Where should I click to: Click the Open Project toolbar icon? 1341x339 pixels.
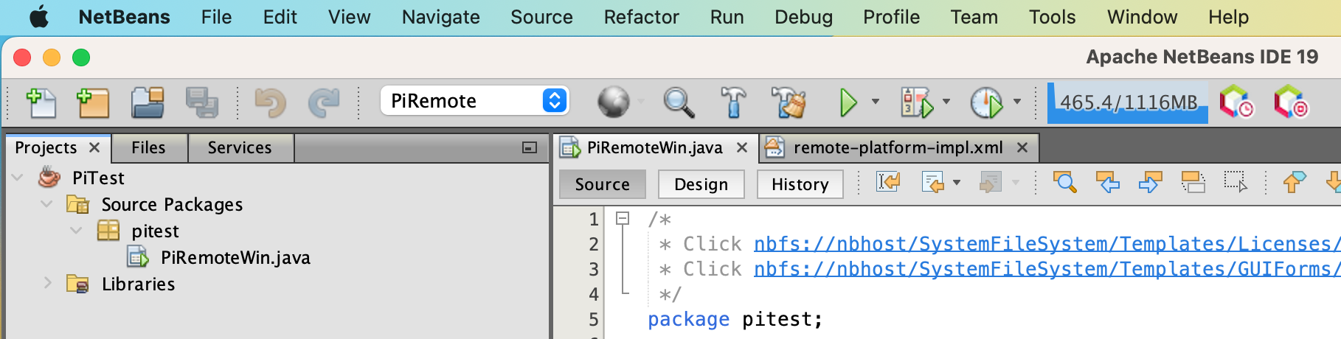pos(148,102)
